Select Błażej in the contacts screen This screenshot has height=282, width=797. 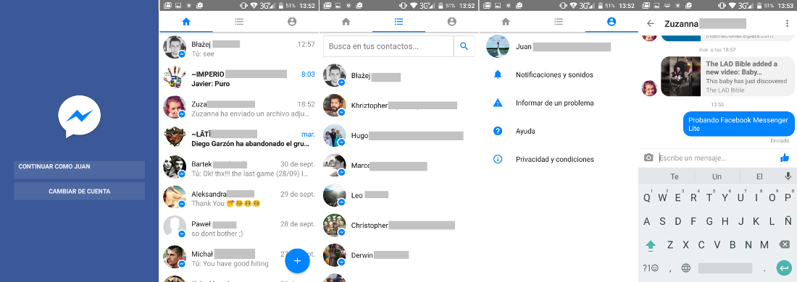point(399,77)
